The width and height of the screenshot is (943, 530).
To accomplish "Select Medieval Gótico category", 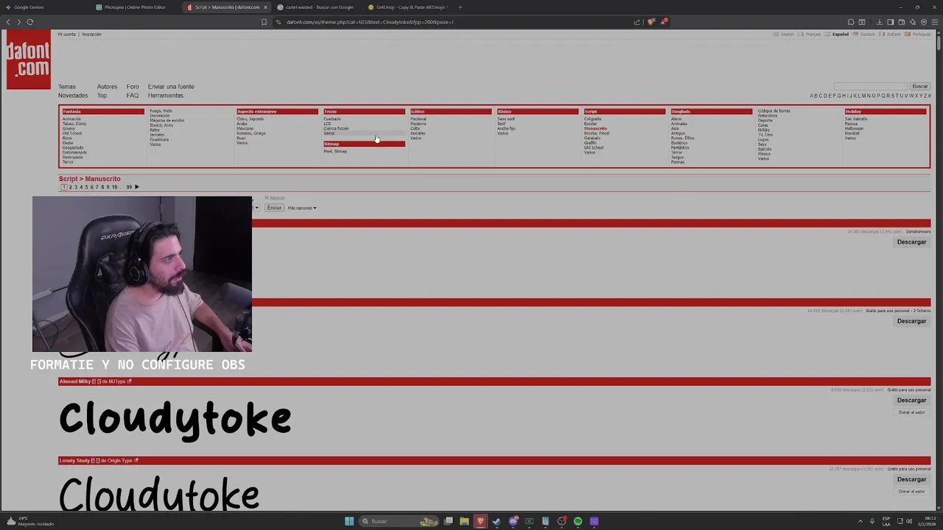I will click(418, 119).
